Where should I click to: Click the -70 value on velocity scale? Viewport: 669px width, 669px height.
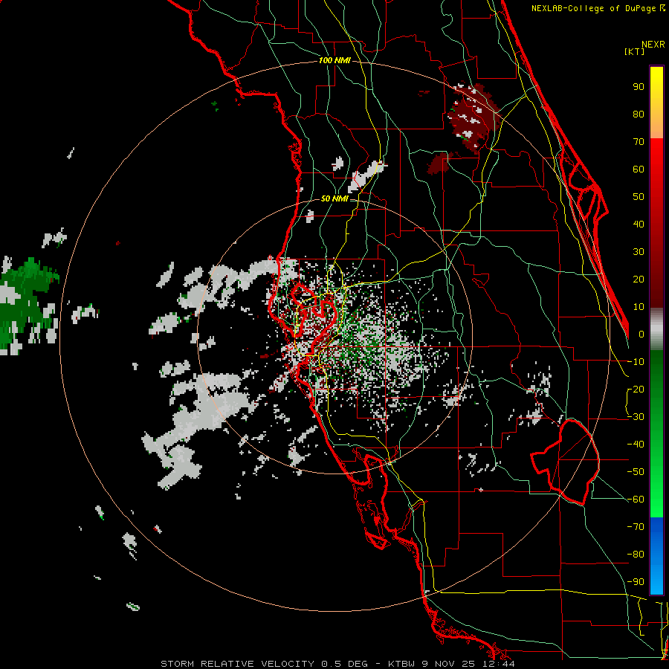click(636, 527)
